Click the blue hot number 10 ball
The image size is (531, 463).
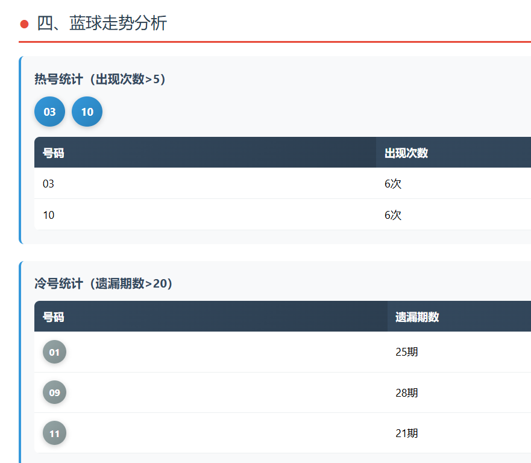tap(87, 112)
